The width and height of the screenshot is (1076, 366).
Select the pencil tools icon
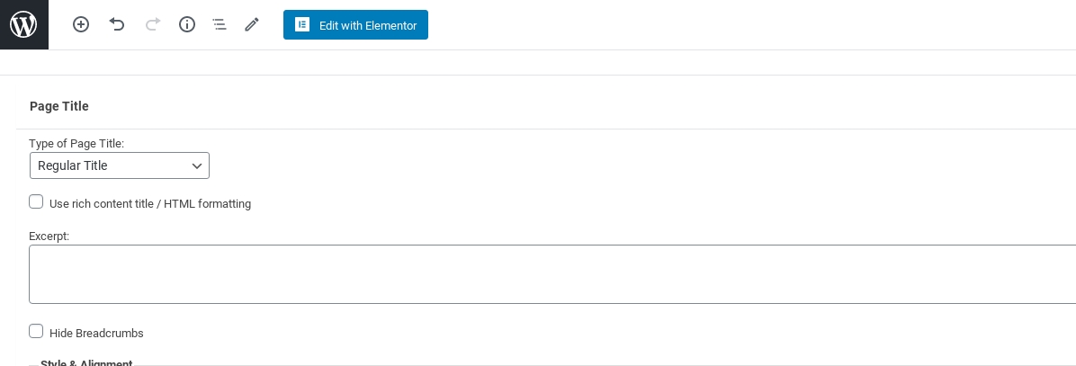[252, 25]
